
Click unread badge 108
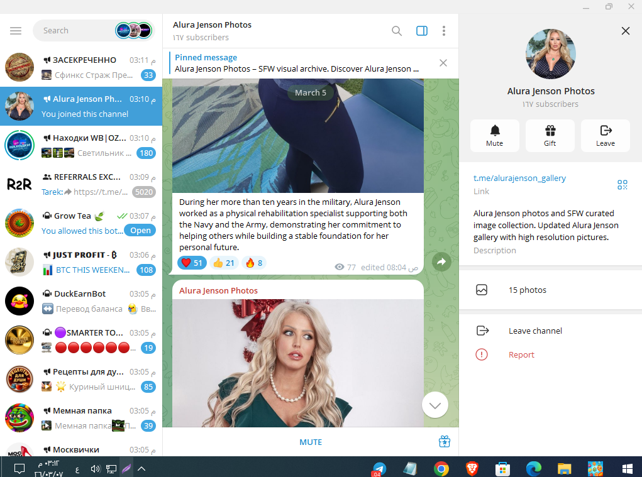click(146, 270)
